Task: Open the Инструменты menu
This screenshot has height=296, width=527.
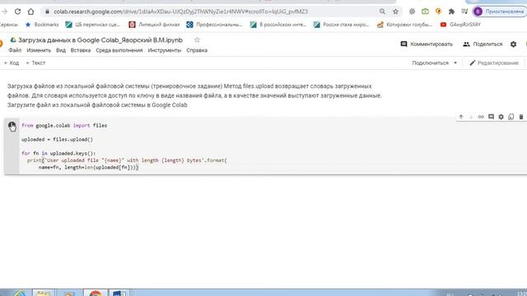Action: click(x=165, y=50)
